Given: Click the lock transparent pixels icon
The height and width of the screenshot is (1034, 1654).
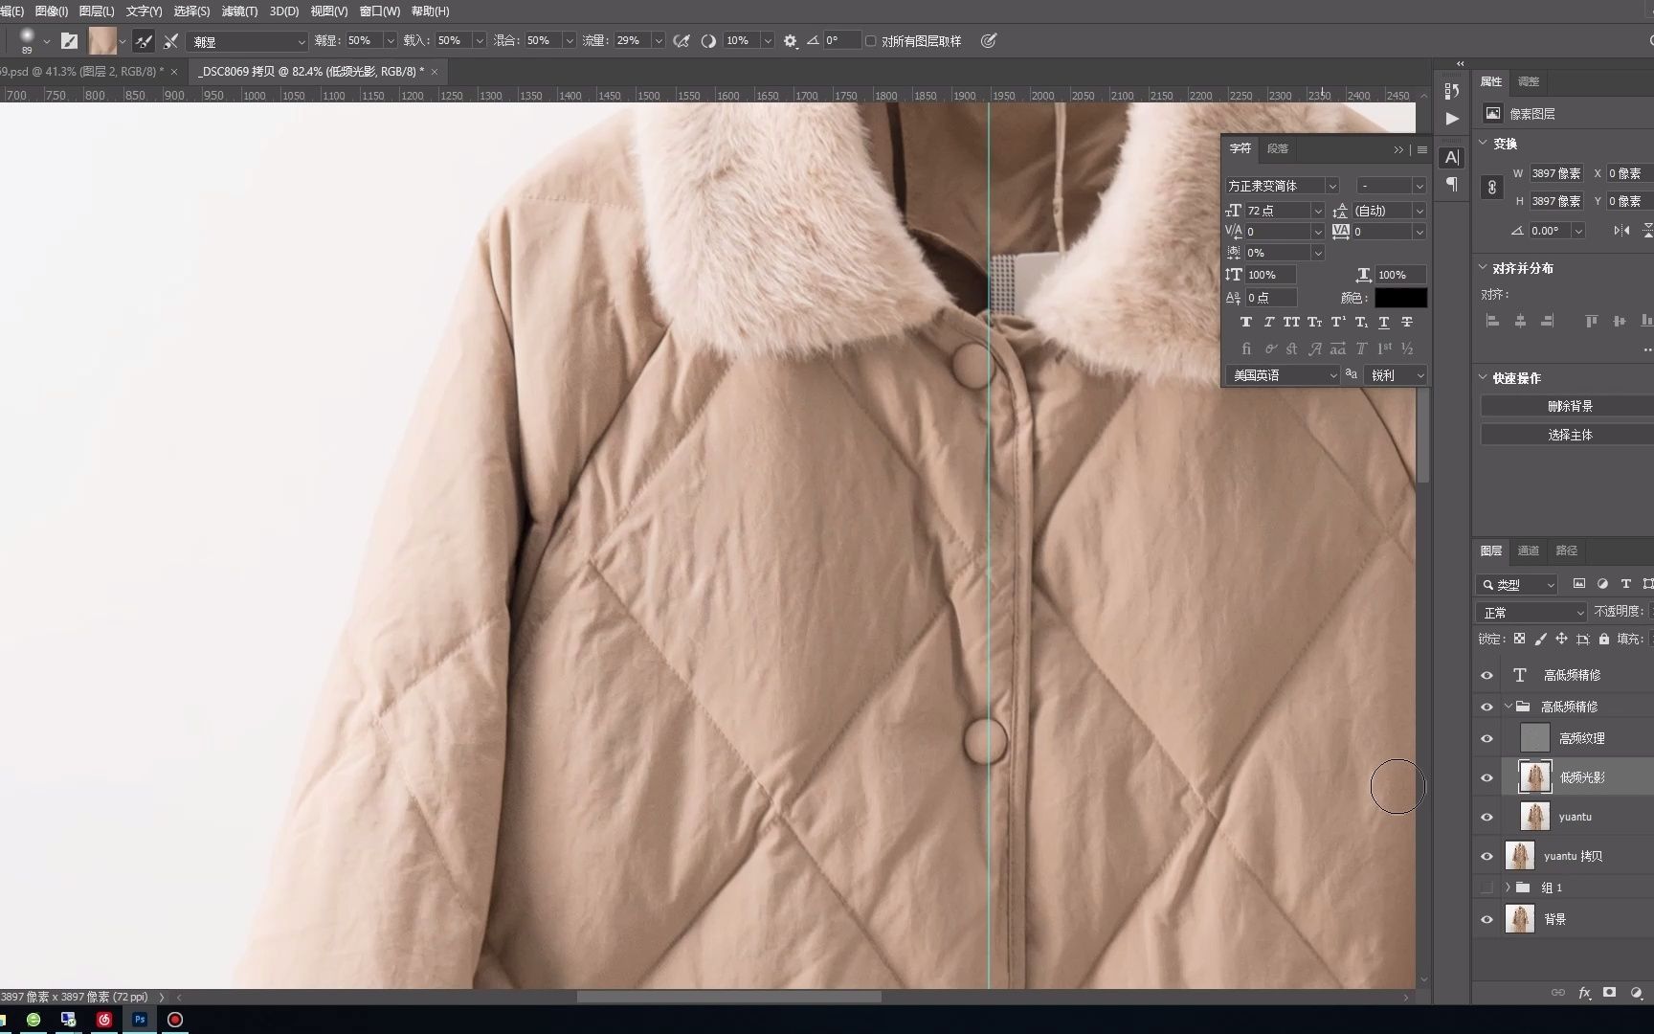Looking at the screenshot, I should pos(1519,639).
